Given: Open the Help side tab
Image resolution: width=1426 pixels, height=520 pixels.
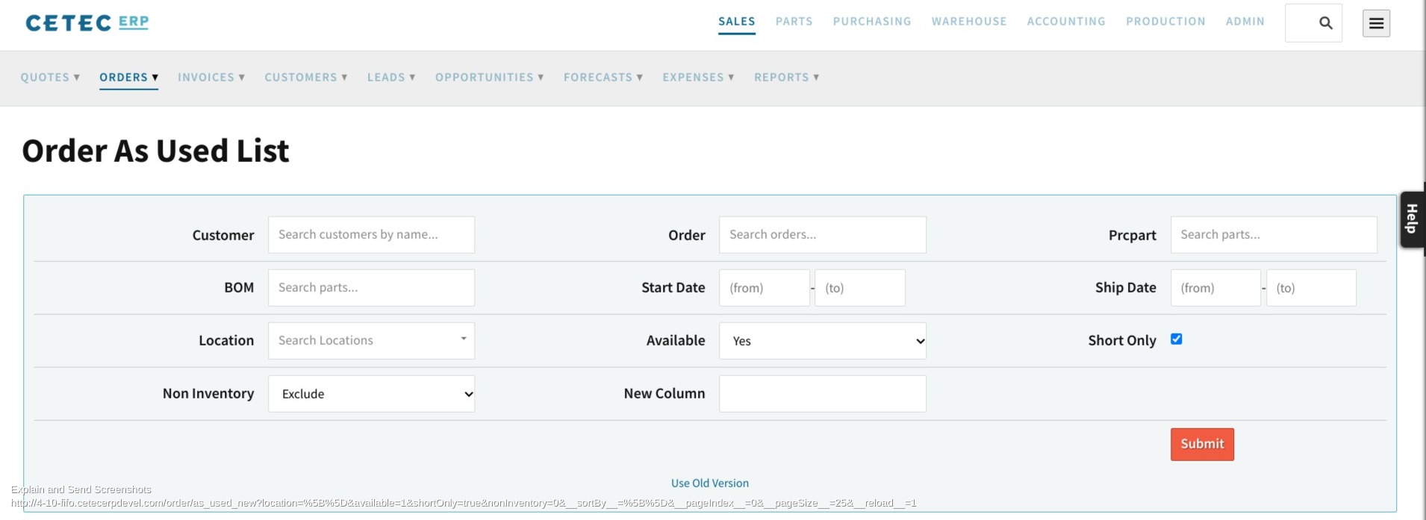Looking at the screenshot, I should click(1413, 219).
